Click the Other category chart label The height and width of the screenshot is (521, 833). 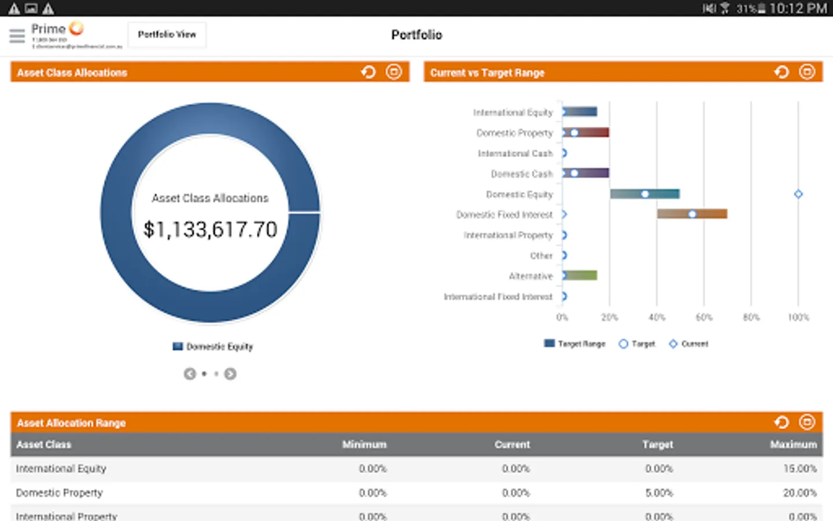tap(541, 256)
